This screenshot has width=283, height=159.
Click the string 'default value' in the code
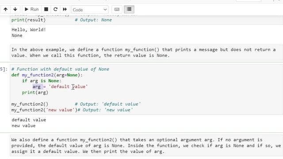click(x=68, y=87)
